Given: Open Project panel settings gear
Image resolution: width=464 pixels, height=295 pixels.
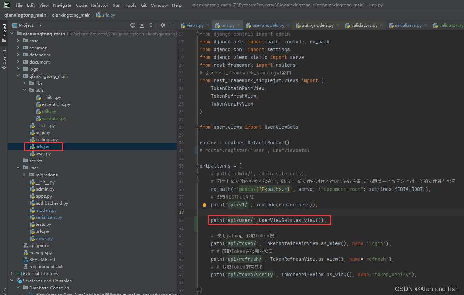Looking at the screenshot, I should pos(163,25).
